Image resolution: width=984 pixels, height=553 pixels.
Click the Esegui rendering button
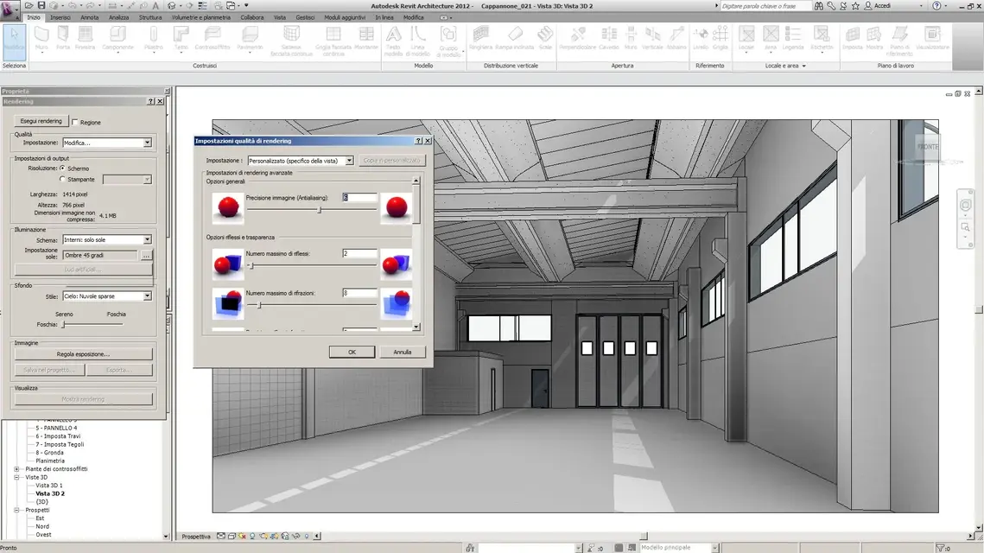pyautogui.click(x=41, y=121)
